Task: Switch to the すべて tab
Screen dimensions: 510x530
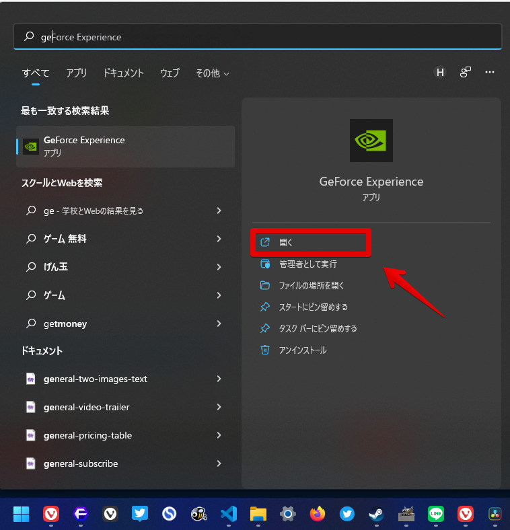Action: [36, 73]
